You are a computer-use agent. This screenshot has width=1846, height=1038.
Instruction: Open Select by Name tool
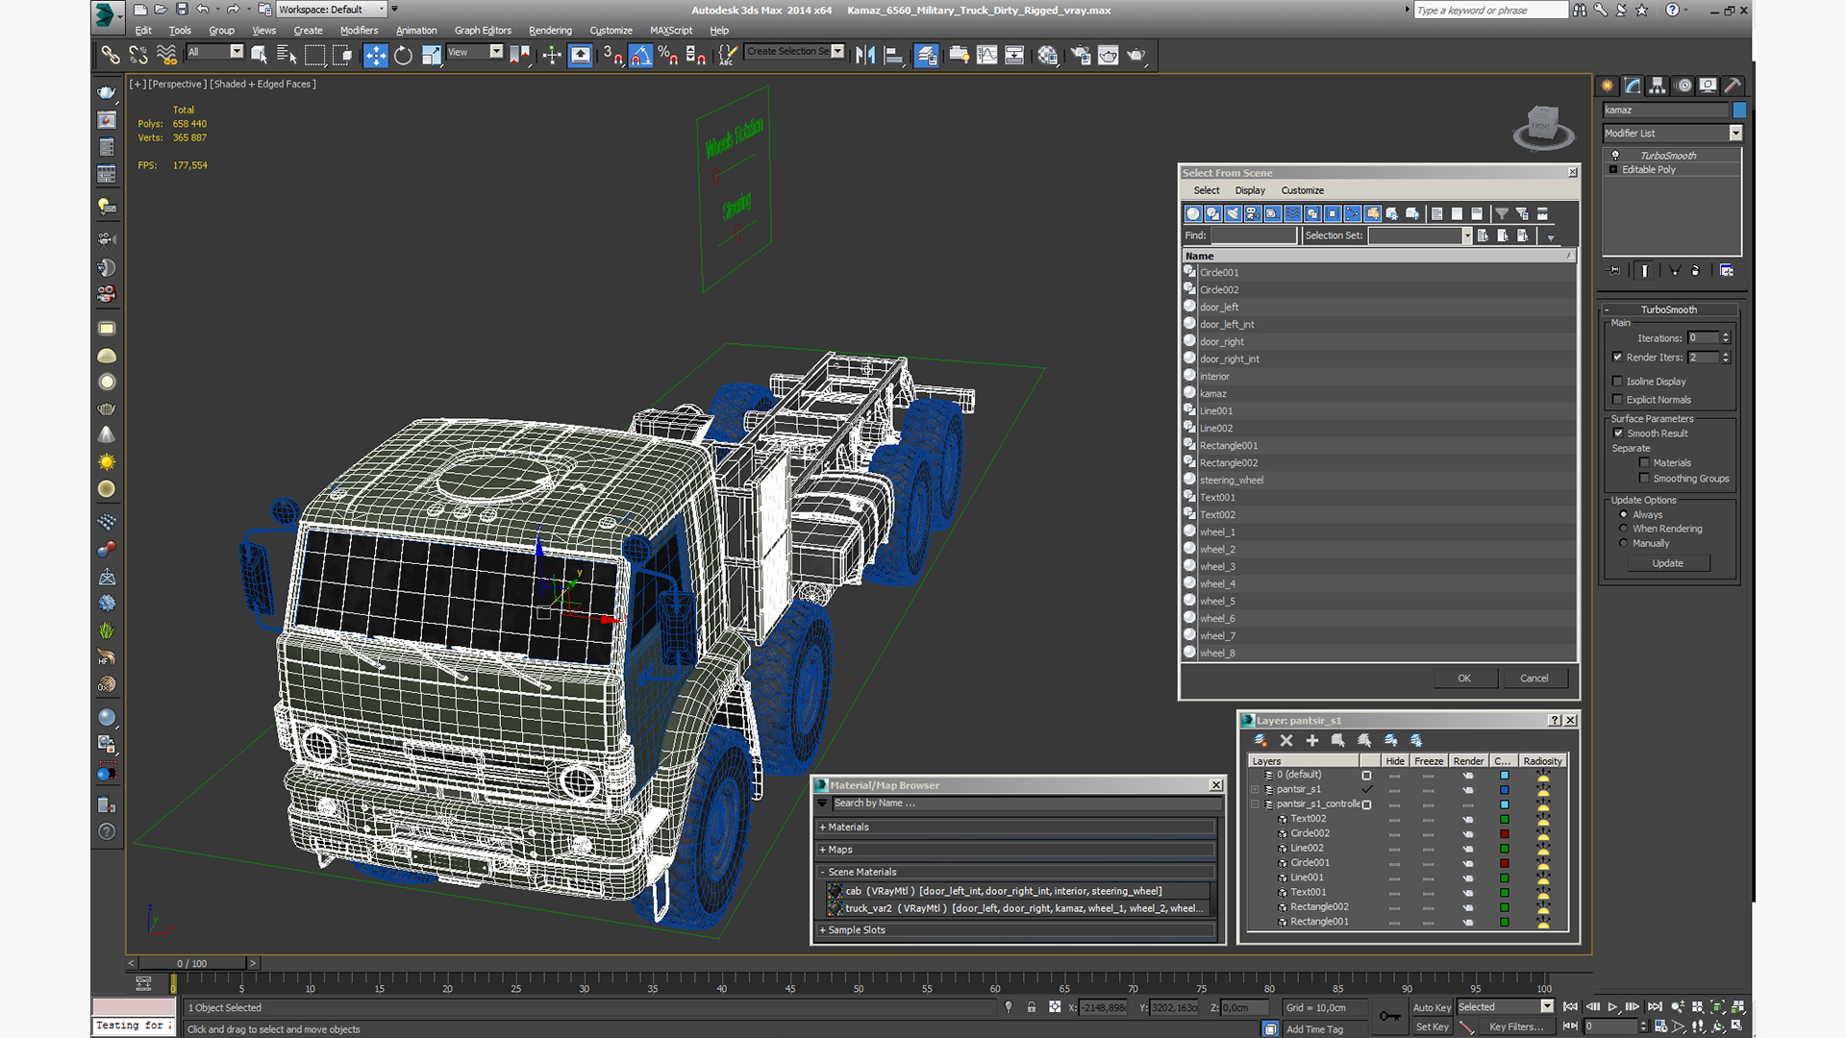tap(287, 56)
